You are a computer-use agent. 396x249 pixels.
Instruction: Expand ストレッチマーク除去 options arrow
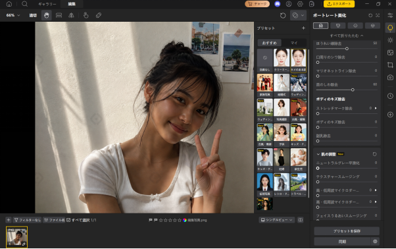click(x=376, y=108)
